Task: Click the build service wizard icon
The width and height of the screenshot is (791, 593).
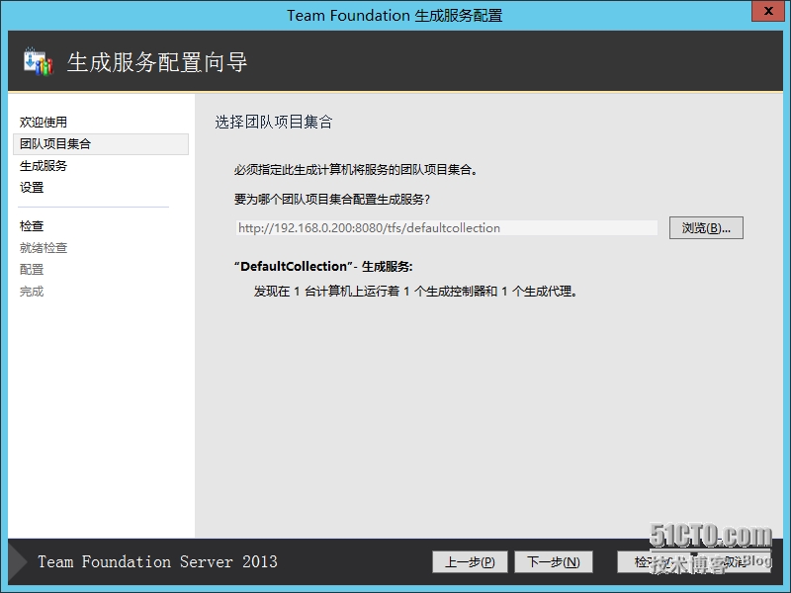Action: [39, 61]
